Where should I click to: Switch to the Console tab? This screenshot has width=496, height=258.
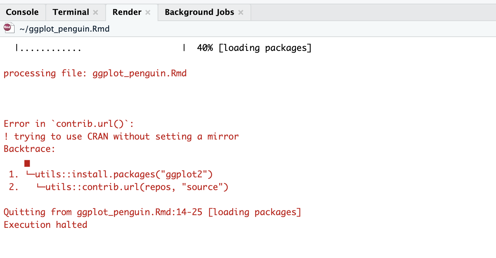pyautogui.click(x=23, y=12)
